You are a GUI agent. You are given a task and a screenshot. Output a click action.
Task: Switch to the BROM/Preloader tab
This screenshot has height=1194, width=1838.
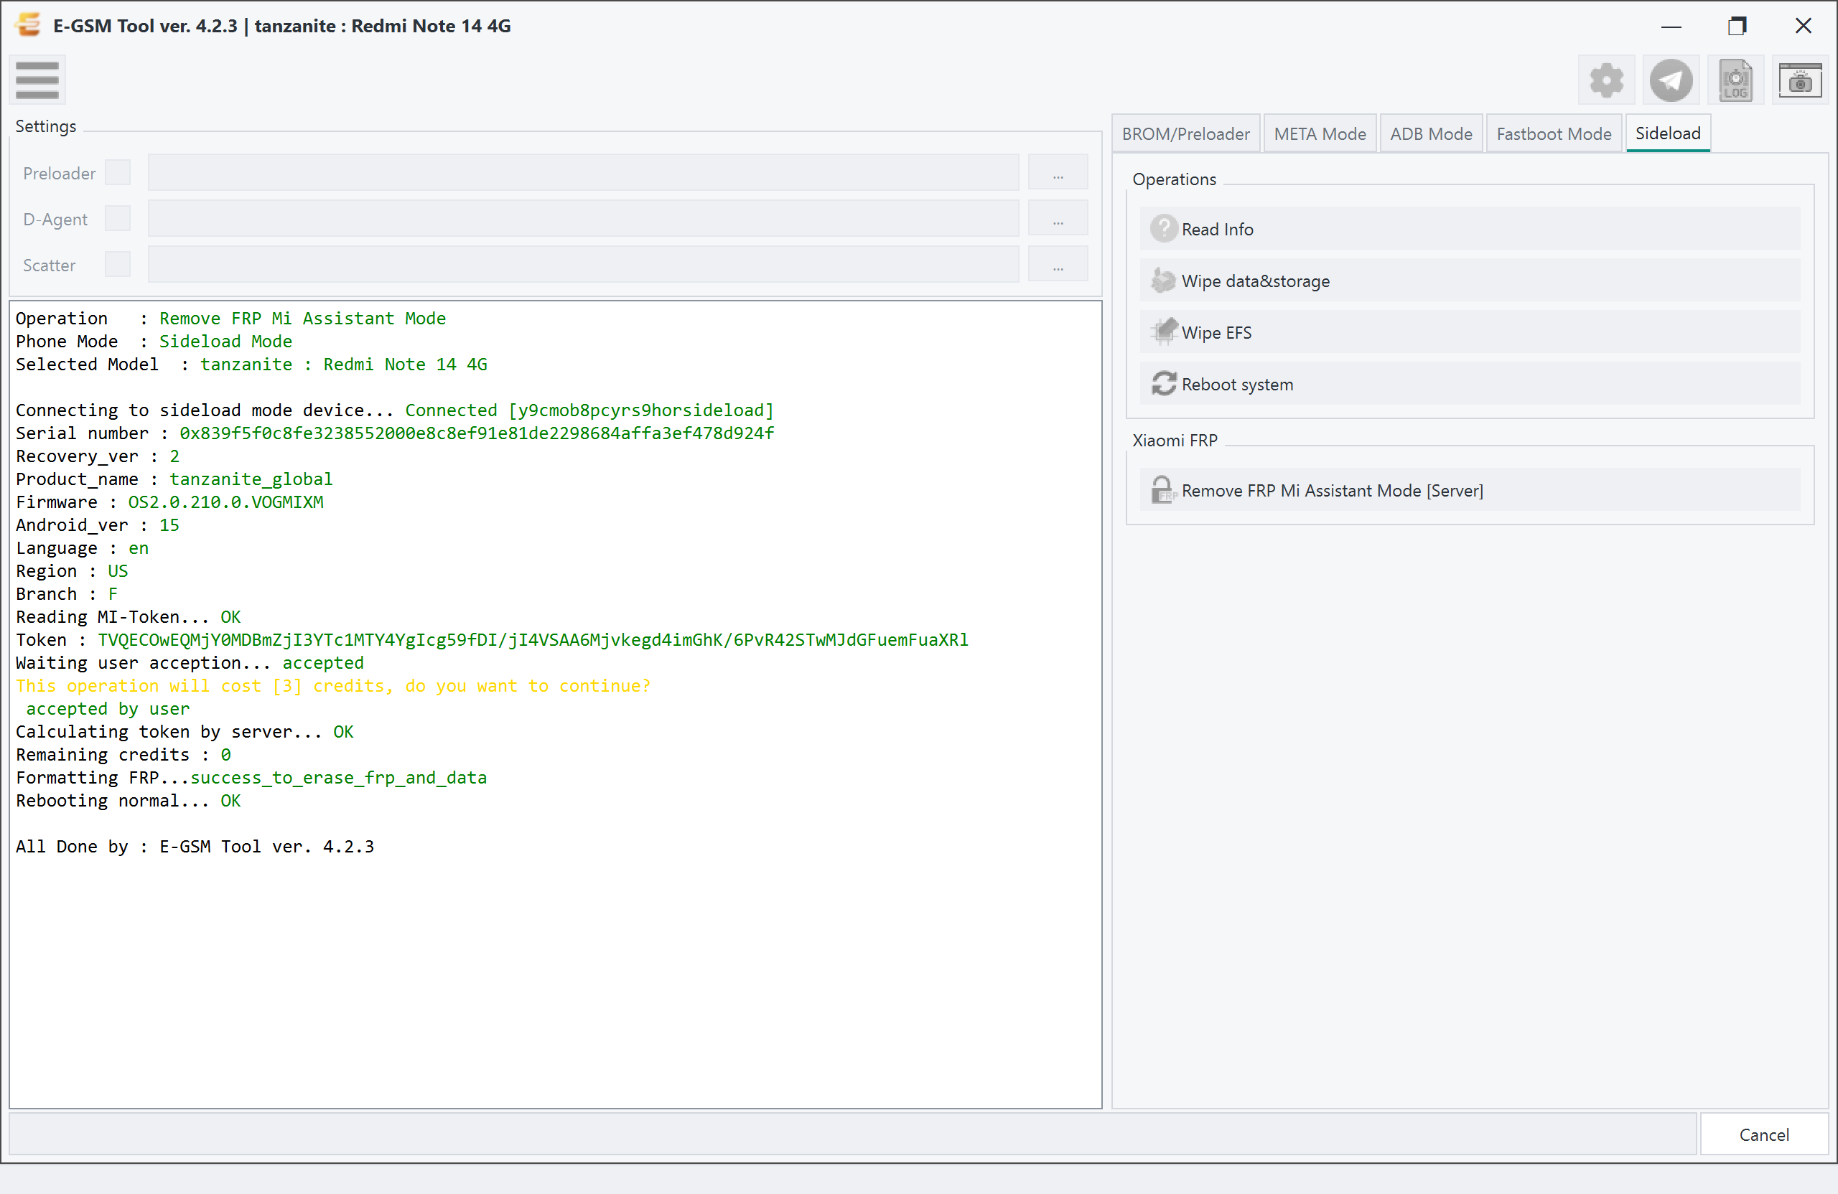[1185, 133]
